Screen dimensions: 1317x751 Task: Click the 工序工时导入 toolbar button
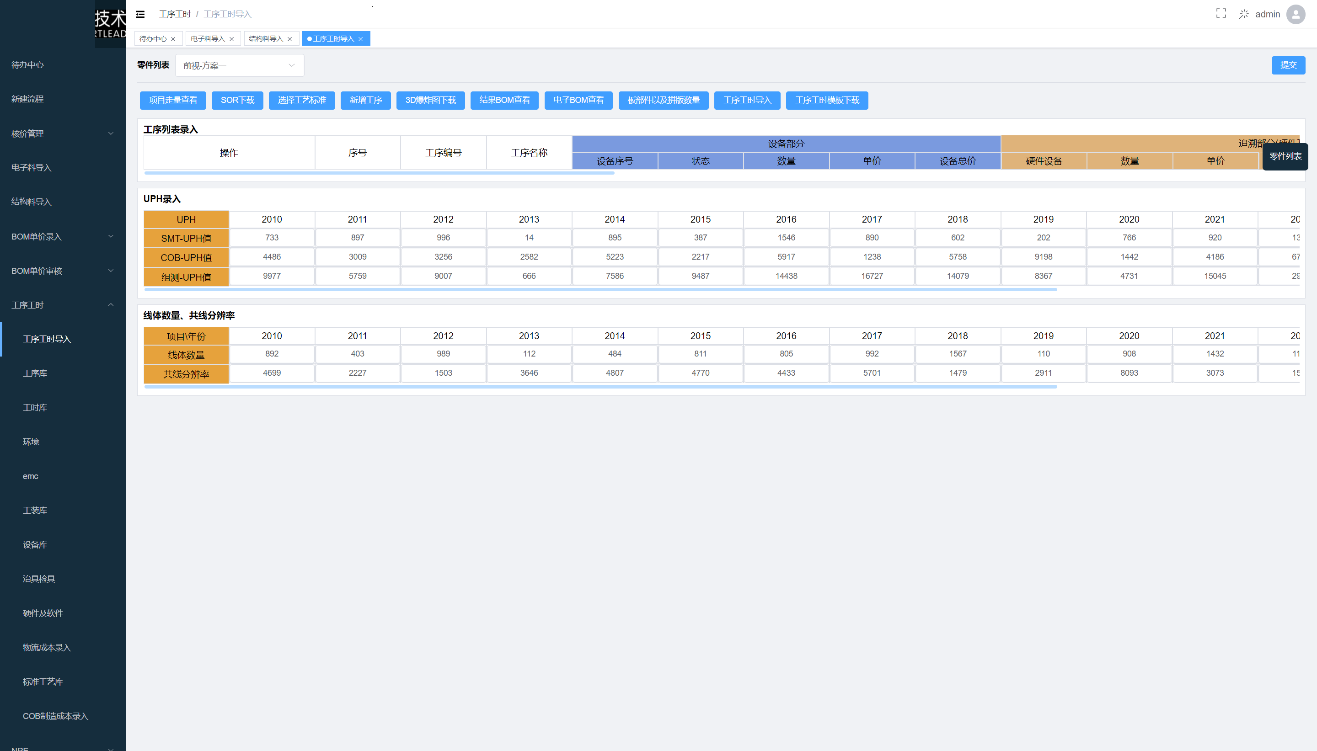click(x=747, y=100)
